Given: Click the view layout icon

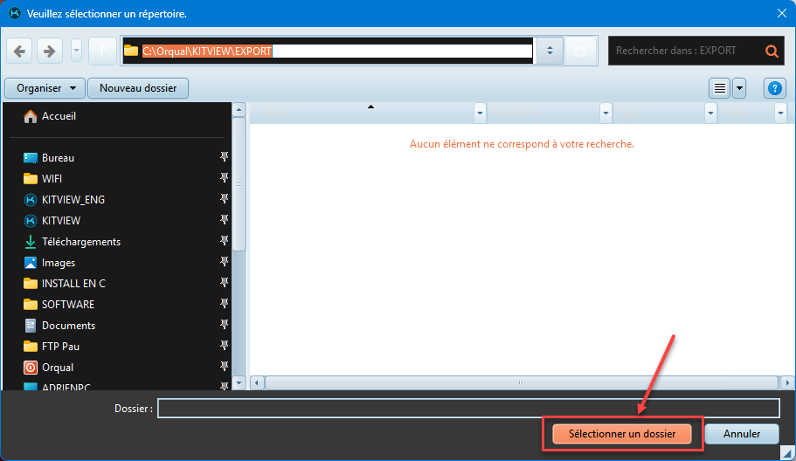Looking at the screenshot, I should 719,88.
